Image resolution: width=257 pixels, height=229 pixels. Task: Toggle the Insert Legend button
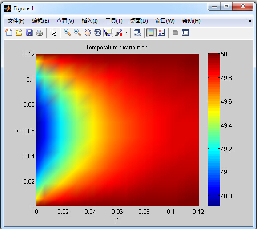[161, 32]
